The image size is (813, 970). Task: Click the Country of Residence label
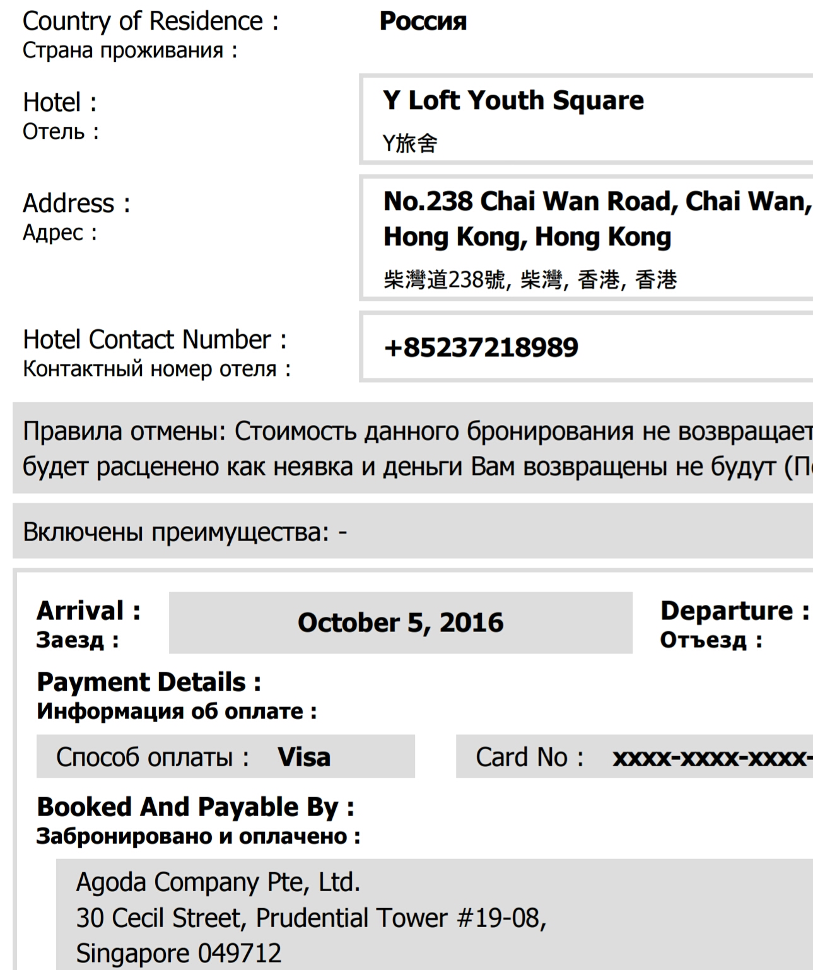(x=150, y=21)
